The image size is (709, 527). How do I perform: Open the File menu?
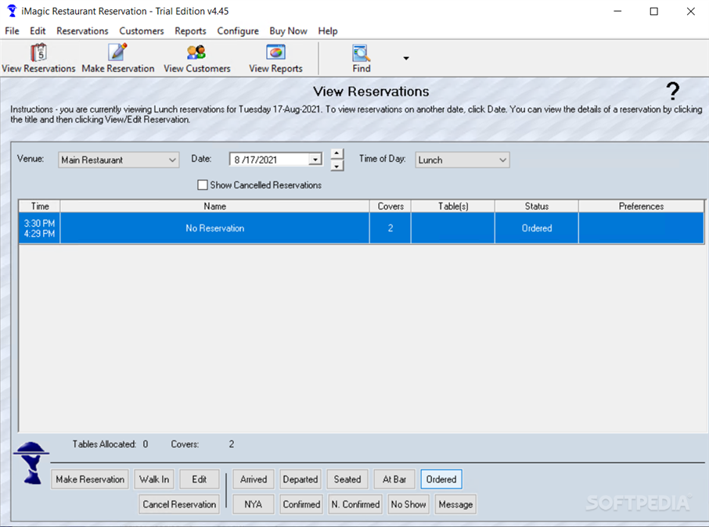12,30
